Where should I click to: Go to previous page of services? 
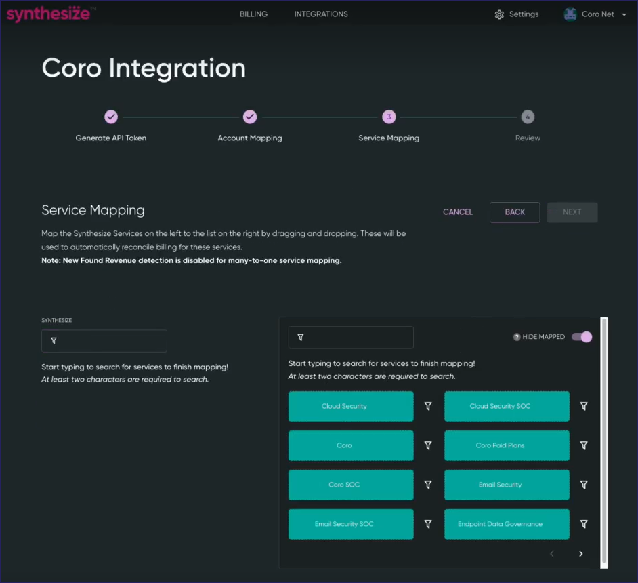pos(552,554)
